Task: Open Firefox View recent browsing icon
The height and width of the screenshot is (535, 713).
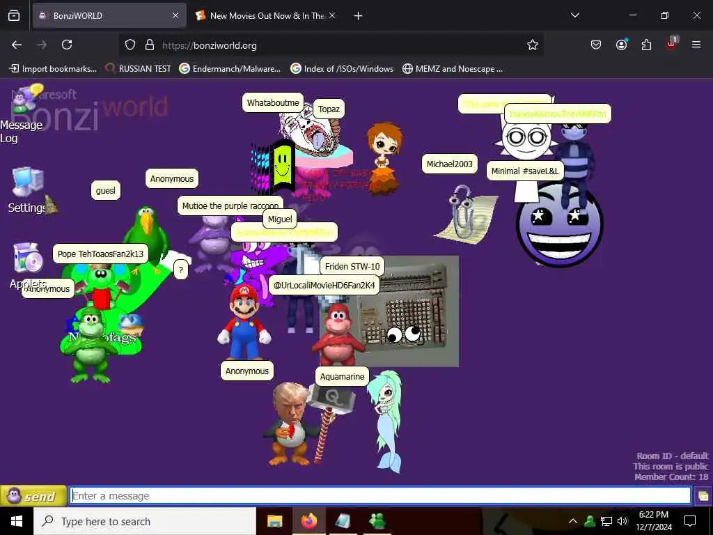Action: [14, 16]
